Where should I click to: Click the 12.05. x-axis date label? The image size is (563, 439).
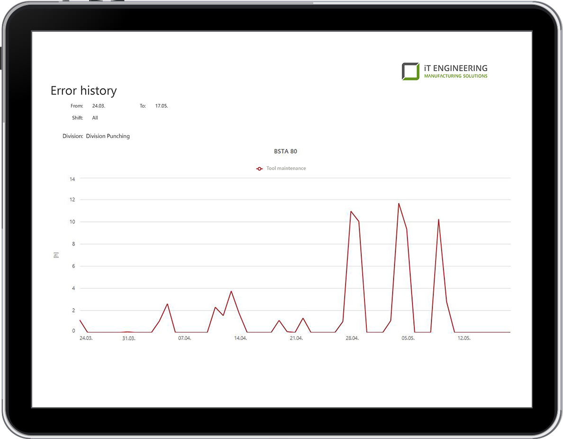pyautogui.click(x=463, y=338)
